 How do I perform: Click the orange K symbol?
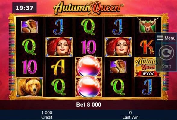(x=147, y=47)
